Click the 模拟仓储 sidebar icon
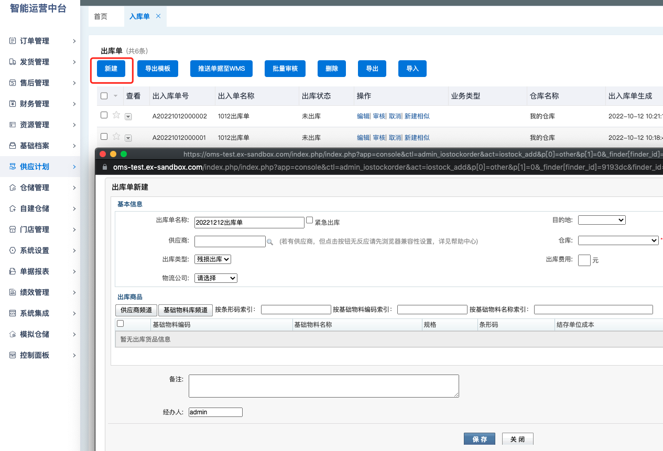 [13, 334]
